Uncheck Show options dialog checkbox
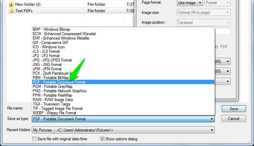 pyautogui.click(x=102, y=139)
